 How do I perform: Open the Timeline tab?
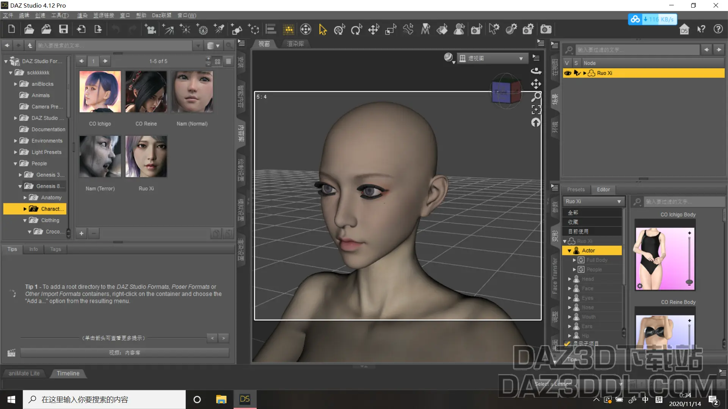[68, 373]
